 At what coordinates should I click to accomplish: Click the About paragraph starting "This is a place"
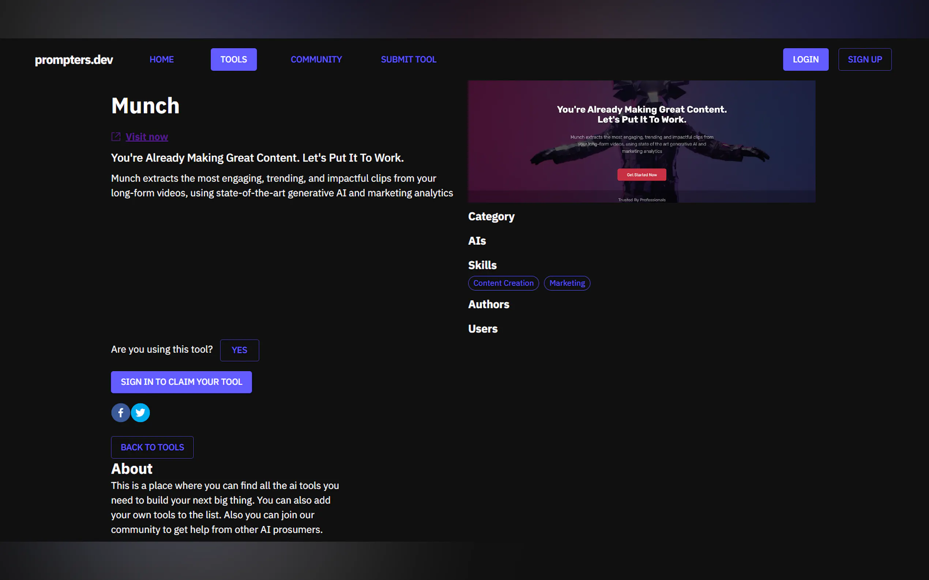[225, 508]
